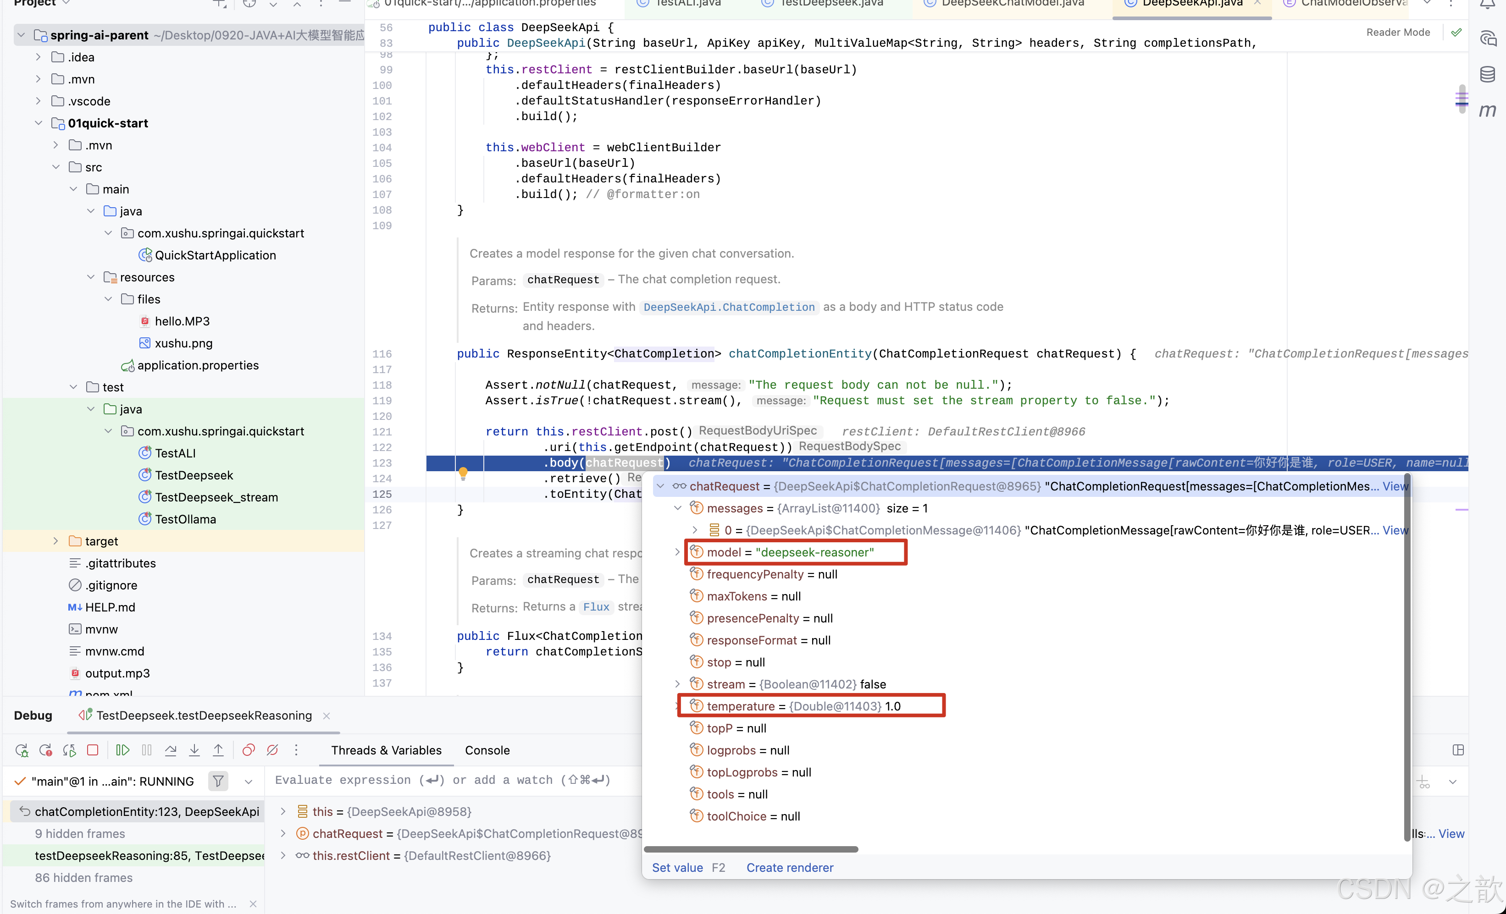
Task: Open the Maven tool window icon
Action: pos(1487,110)
